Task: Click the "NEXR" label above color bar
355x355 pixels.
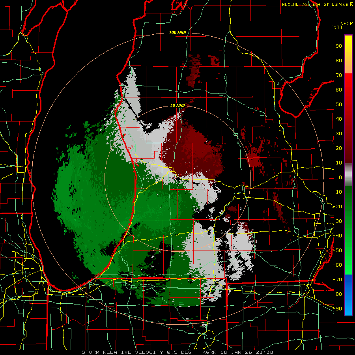Action: (347, 24)
